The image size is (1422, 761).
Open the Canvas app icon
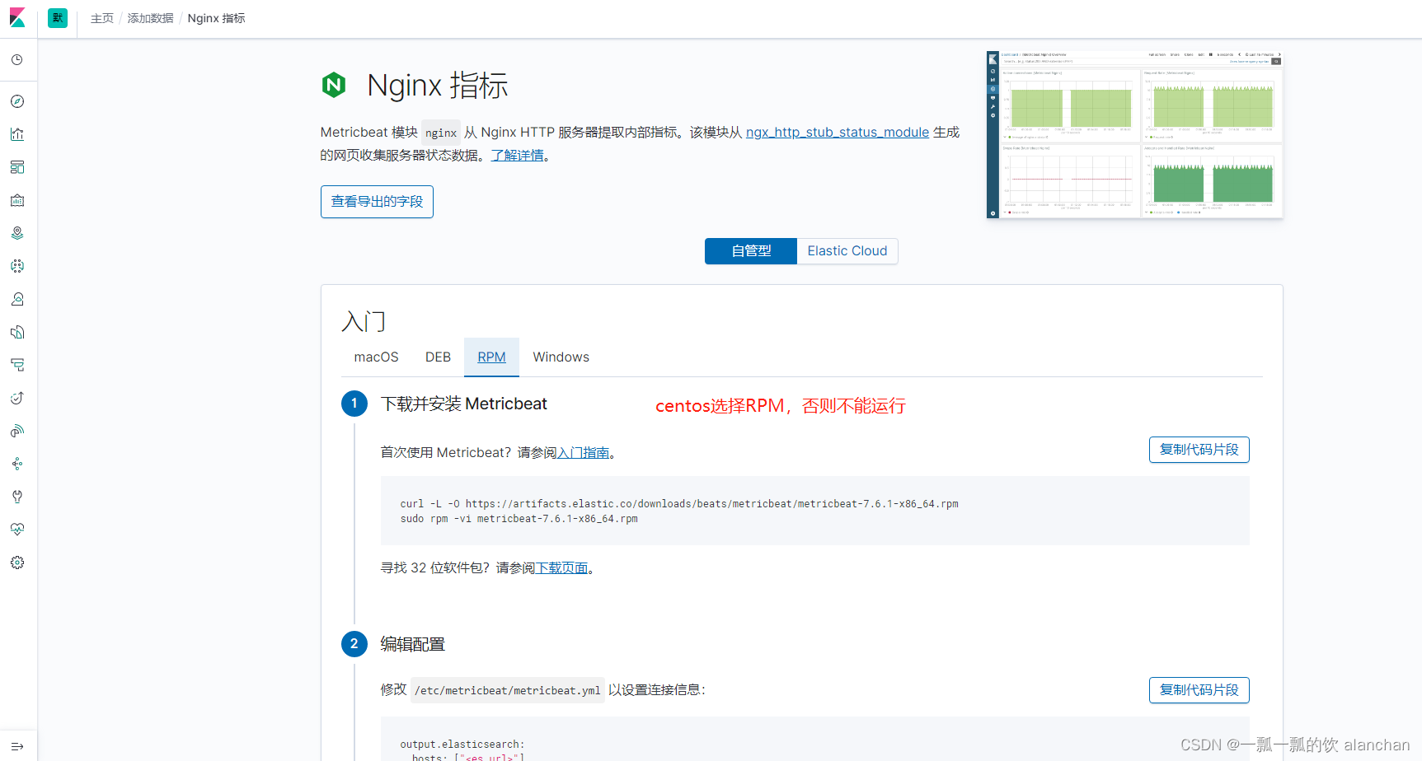(16, 199)
